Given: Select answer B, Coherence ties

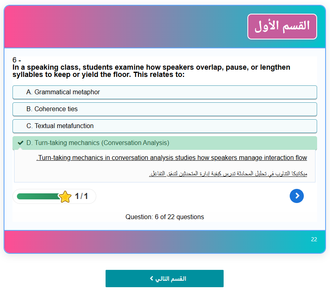Looking at the screenshot, I should 165,109.
